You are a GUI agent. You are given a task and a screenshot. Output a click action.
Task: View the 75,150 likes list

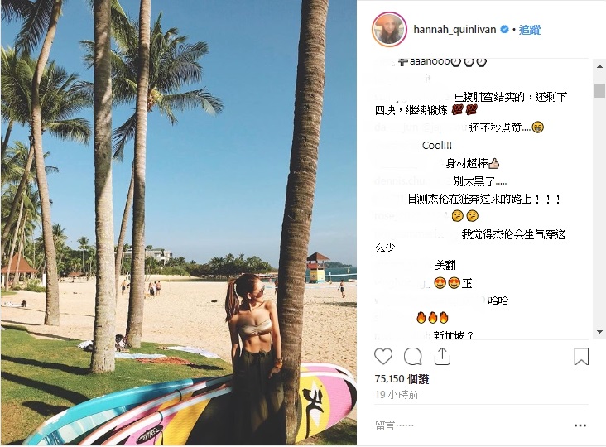[402, 379]
